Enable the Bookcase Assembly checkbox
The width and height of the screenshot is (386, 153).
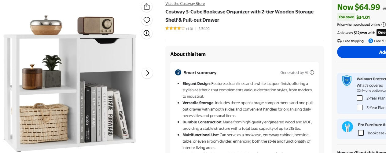click(x=361, y=133)
